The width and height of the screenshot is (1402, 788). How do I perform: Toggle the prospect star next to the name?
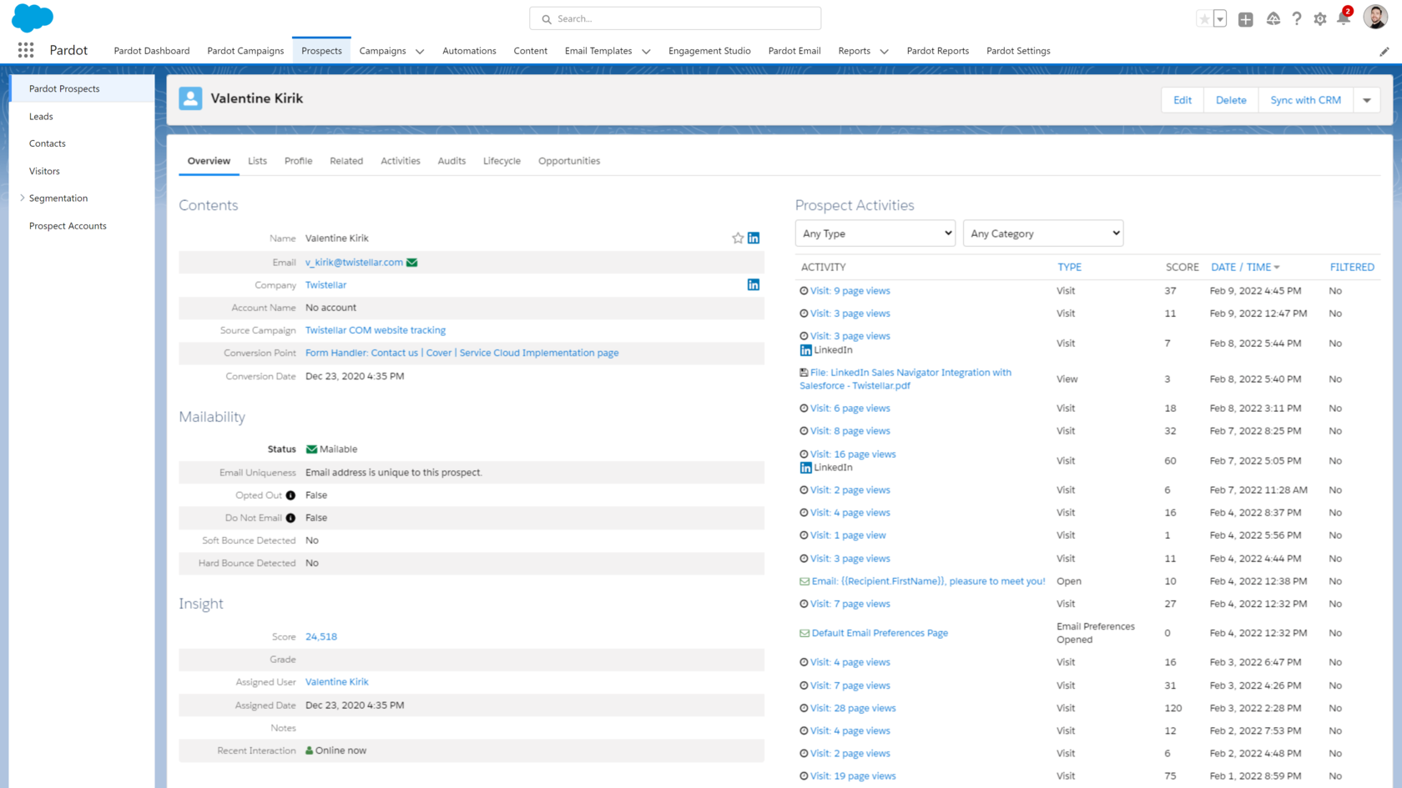click(736, 238)
